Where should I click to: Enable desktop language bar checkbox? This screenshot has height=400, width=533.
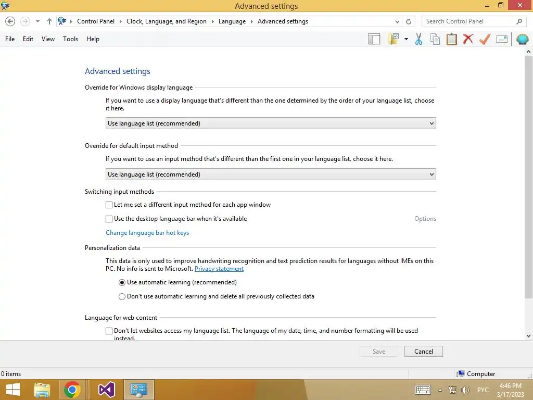tap(109, 219)
